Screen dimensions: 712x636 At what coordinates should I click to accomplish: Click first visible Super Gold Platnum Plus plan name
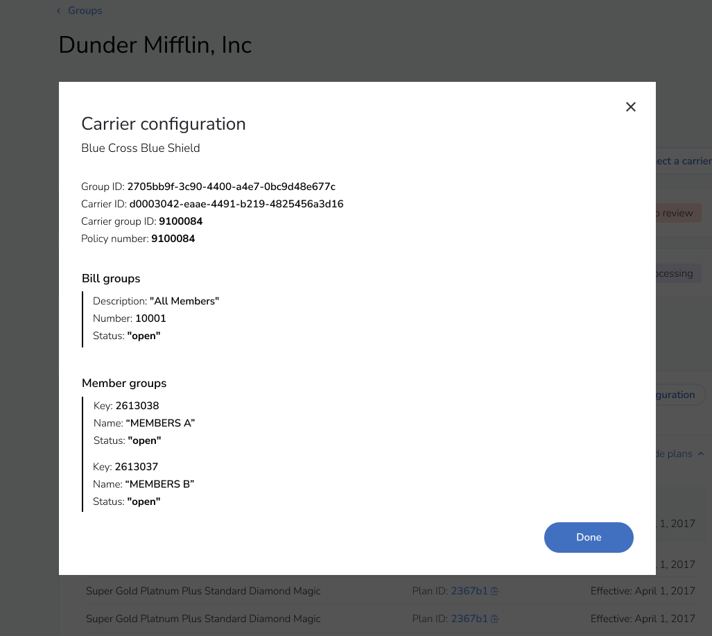[203, 591]
